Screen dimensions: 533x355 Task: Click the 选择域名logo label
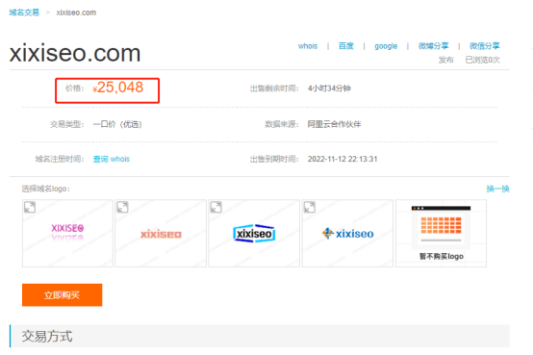click(46, 189)
